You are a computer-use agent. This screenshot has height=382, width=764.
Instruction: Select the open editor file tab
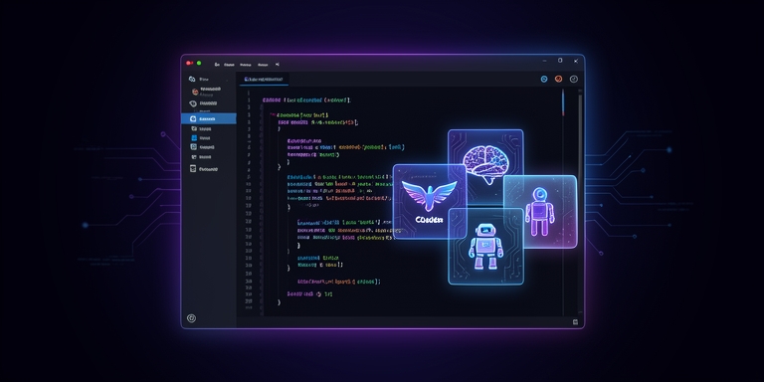264,79
